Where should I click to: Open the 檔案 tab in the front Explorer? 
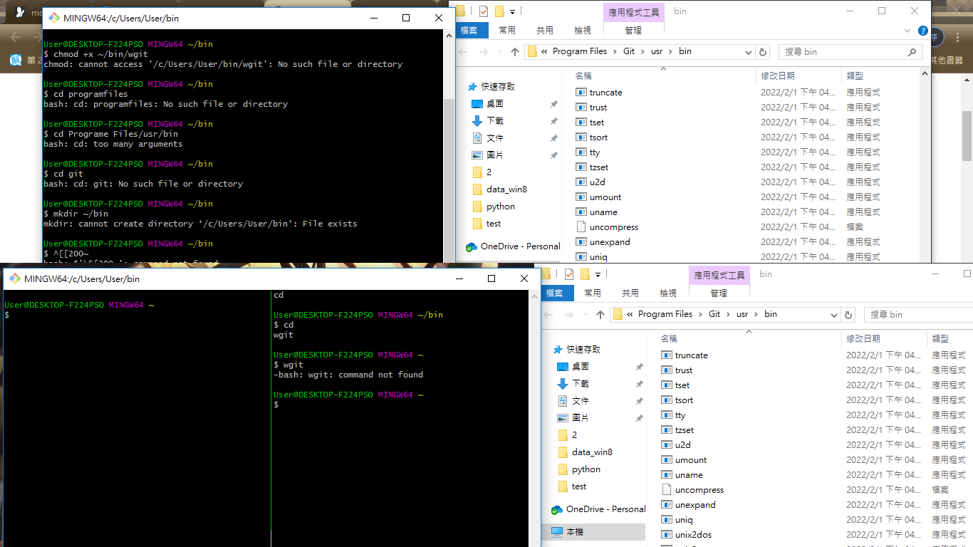tap(555, 293)
